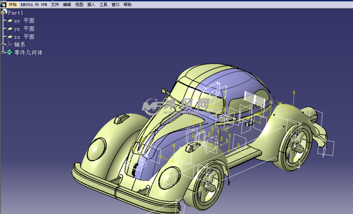Screen dimensions: 353x214
Task: Open the 帮助 menu
Action: (127, 4)
